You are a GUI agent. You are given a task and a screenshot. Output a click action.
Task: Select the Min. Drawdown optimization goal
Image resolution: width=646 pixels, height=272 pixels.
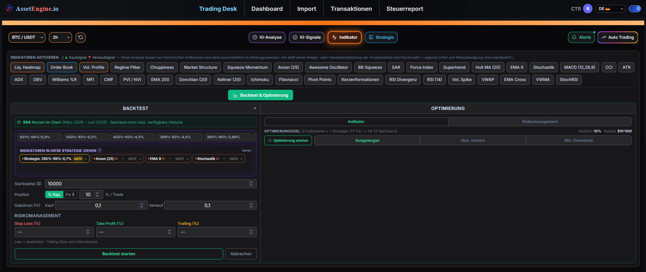pos(578,140)
